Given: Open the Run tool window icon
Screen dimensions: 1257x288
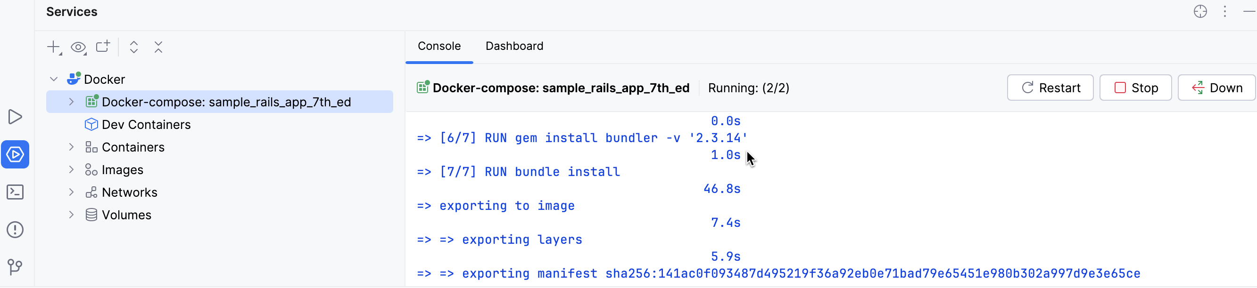Looking at the screenshot, I should [15, 117].
